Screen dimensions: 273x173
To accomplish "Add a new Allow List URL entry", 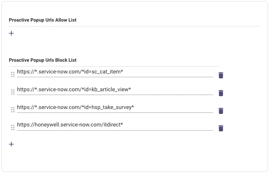I will pos(11,33).
